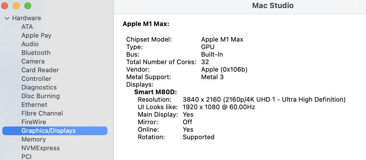Screen dimensions: 366x160
Task: Select NVMExpress in the sidebar
Action: click(40, 148)
